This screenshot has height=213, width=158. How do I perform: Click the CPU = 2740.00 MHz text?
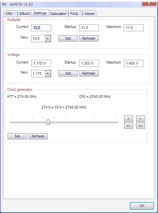pos(95,97)
